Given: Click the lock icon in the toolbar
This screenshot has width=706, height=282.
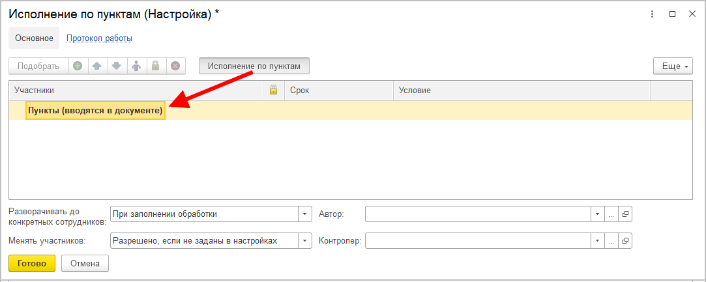Looking at the screenshot, I should (155, 66).
